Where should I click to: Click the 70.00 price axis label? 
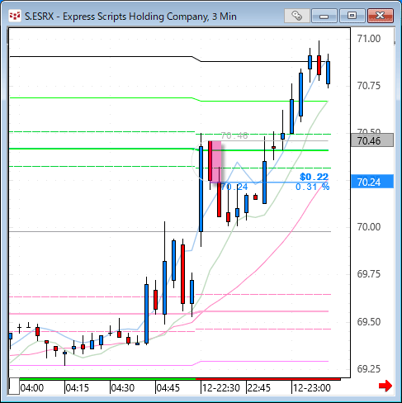point(369,227)
